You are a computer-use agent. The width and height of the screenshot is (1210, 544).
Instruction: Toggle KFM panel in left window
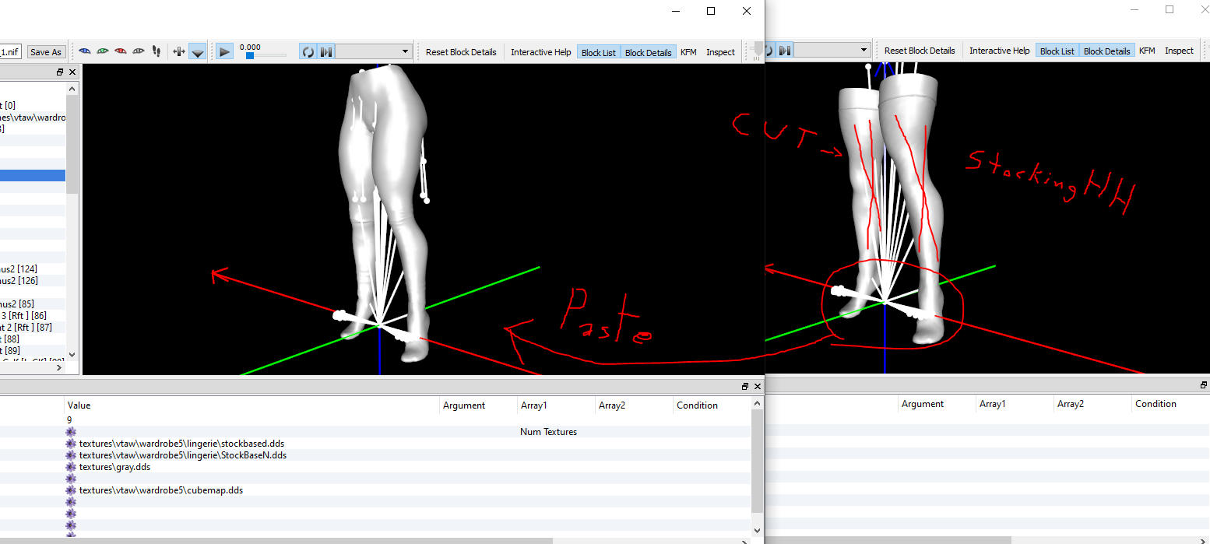688,52
